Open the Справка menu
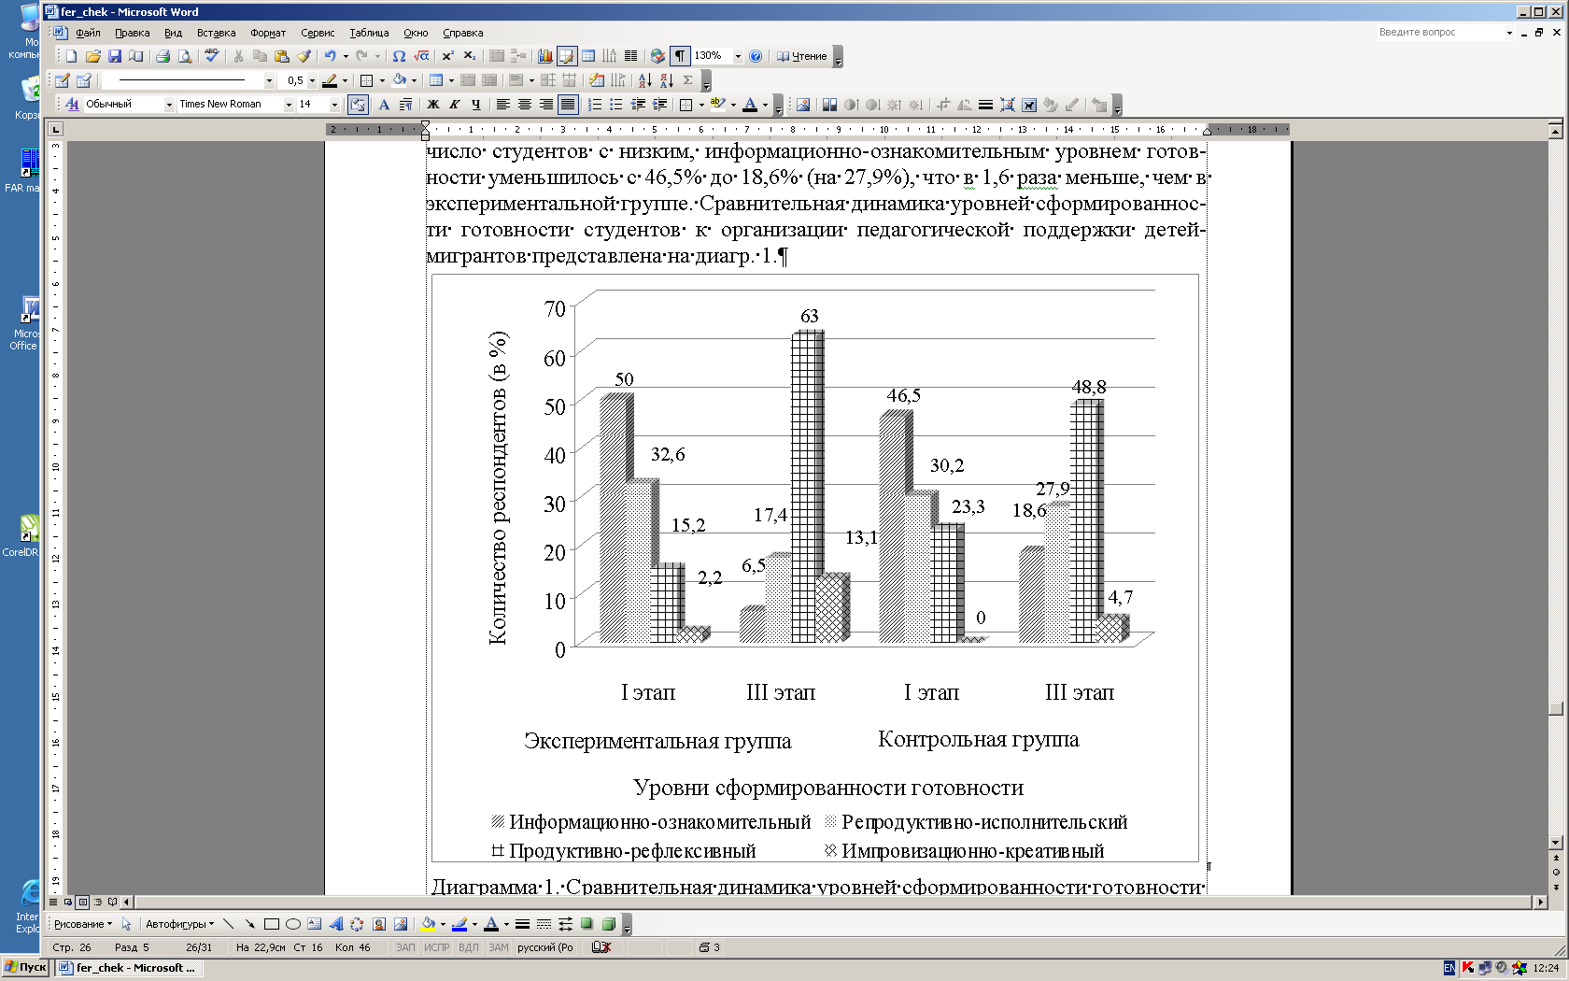This screenshot has height=981, width=1569. pos(463,33)
